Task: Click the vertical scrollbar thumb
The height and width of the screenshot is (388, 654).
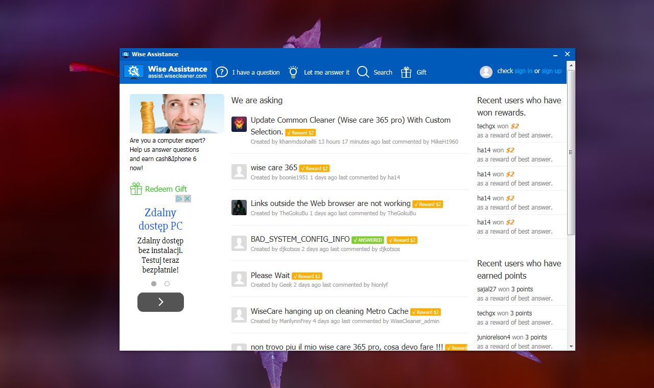Action: click(x=571, y=152)
